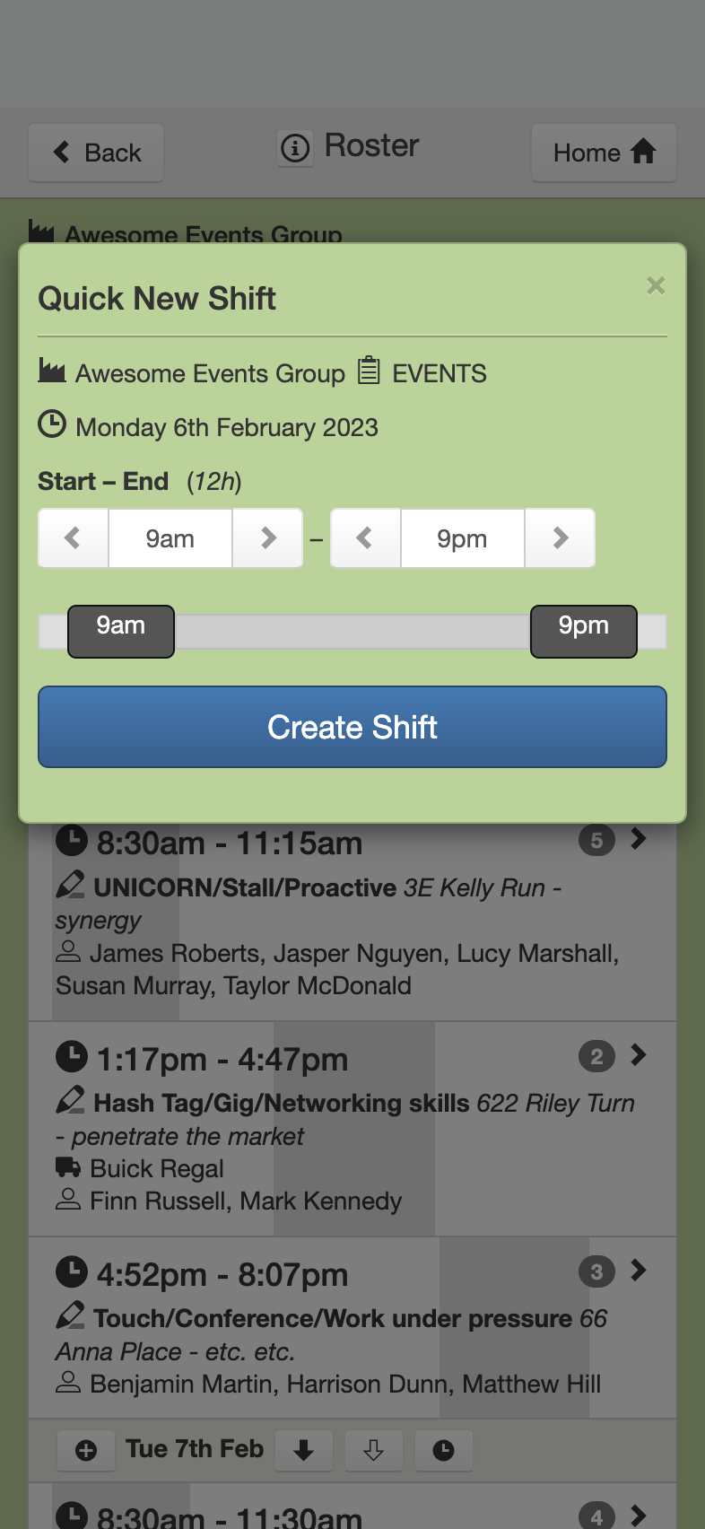Click the clock icon beside Tue 7th Feb

(444, 1450)
